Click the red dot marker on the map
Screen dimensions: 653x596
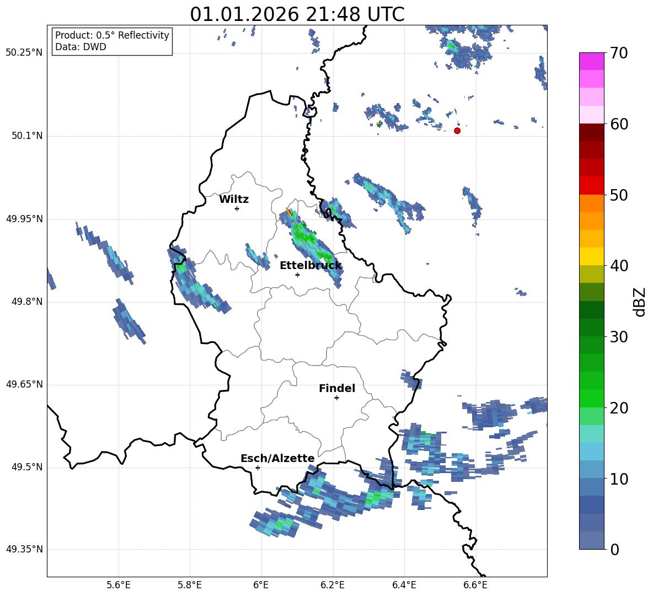tap(457, 131)
